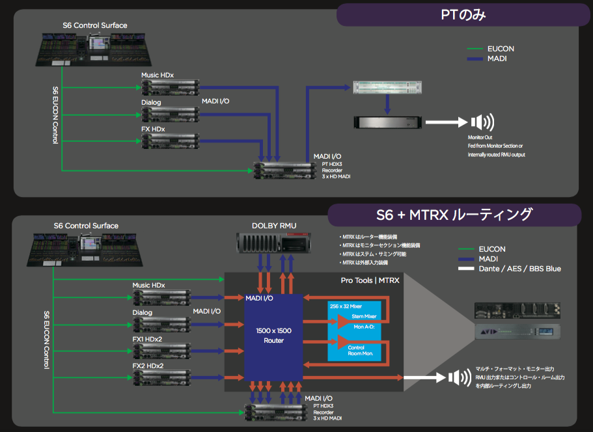Screen dimensions: 593x432
Task: Click 'RMU 出力またはコントロール・ルーム出力' text
Action: [x=520, y=377]
